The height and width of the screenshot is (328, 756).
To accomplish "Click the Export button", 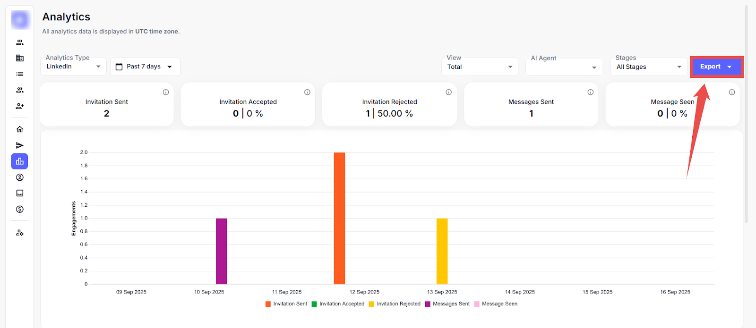I will pos(716,67).
